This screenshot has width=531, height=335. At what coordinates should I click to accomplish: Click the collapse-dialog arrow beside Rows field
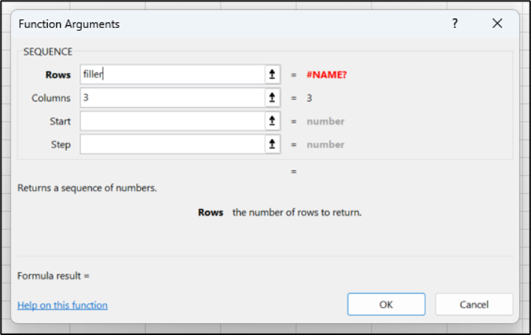click(x=272, y=74)
